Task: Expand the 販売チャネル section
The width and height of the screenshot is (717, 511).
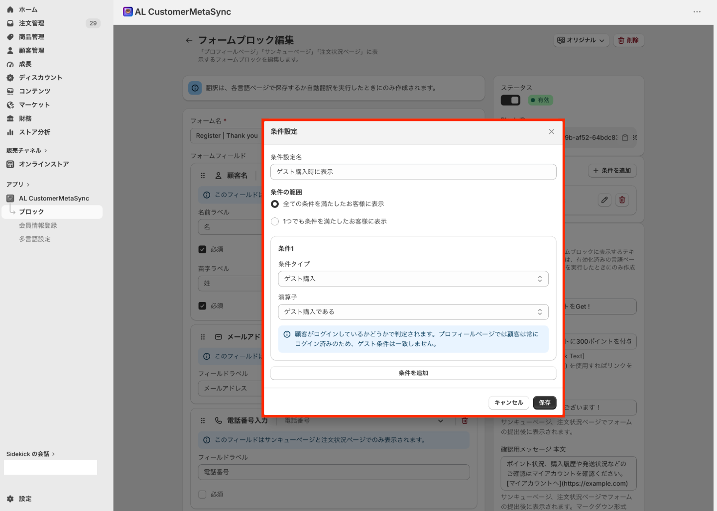Action: click(26, 150)
